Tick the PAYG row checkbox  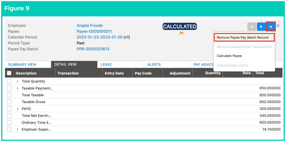[9, 109]
